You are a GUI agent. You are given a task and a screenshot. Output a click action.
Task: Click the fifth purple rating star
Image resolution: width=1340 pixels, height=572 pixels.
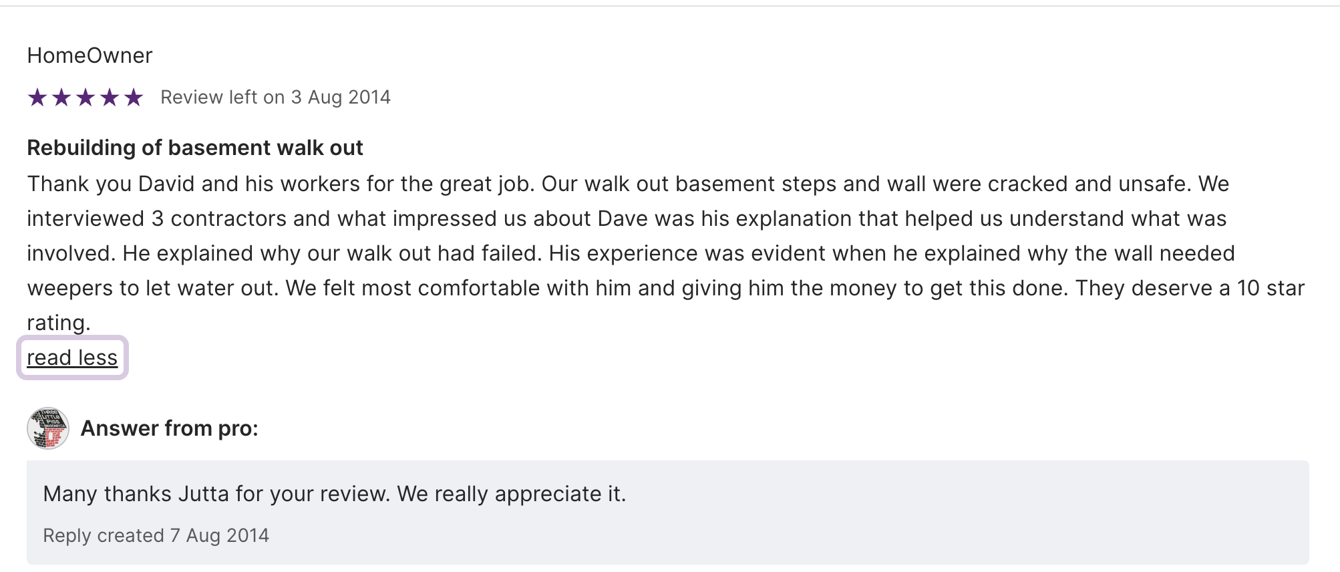coord(134,98)
